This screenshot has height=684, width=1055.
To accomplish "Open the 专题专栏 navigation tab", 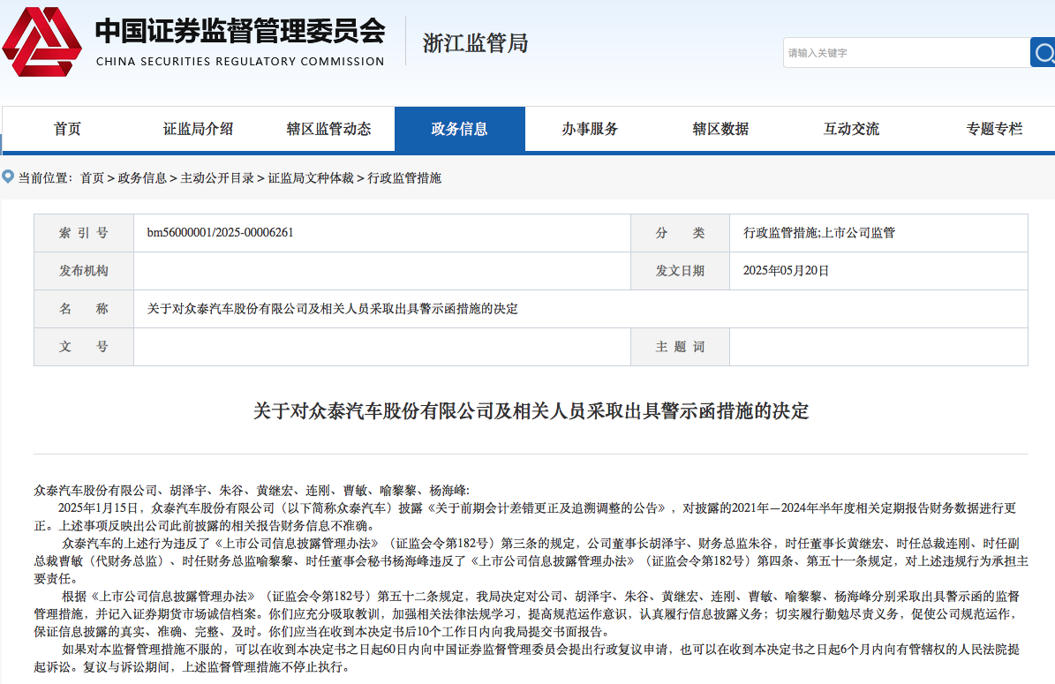I will click(x=994, y=129).
